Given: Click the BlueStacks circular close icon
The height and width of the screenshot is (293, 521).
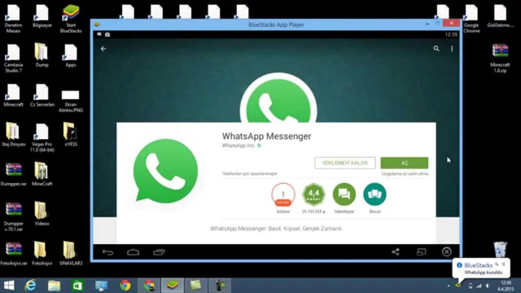Looking at the screenshot, I should pos(447,252).
